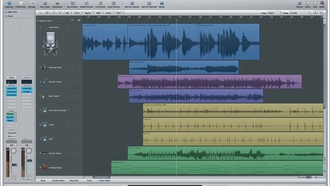The image size is (330, 186).
Task: Open the Region menu in arrange area
Action: click(x=89, y=13)
